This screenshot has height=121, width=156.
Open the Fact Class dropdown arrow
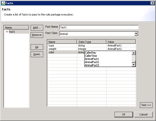tap(136, 34)
